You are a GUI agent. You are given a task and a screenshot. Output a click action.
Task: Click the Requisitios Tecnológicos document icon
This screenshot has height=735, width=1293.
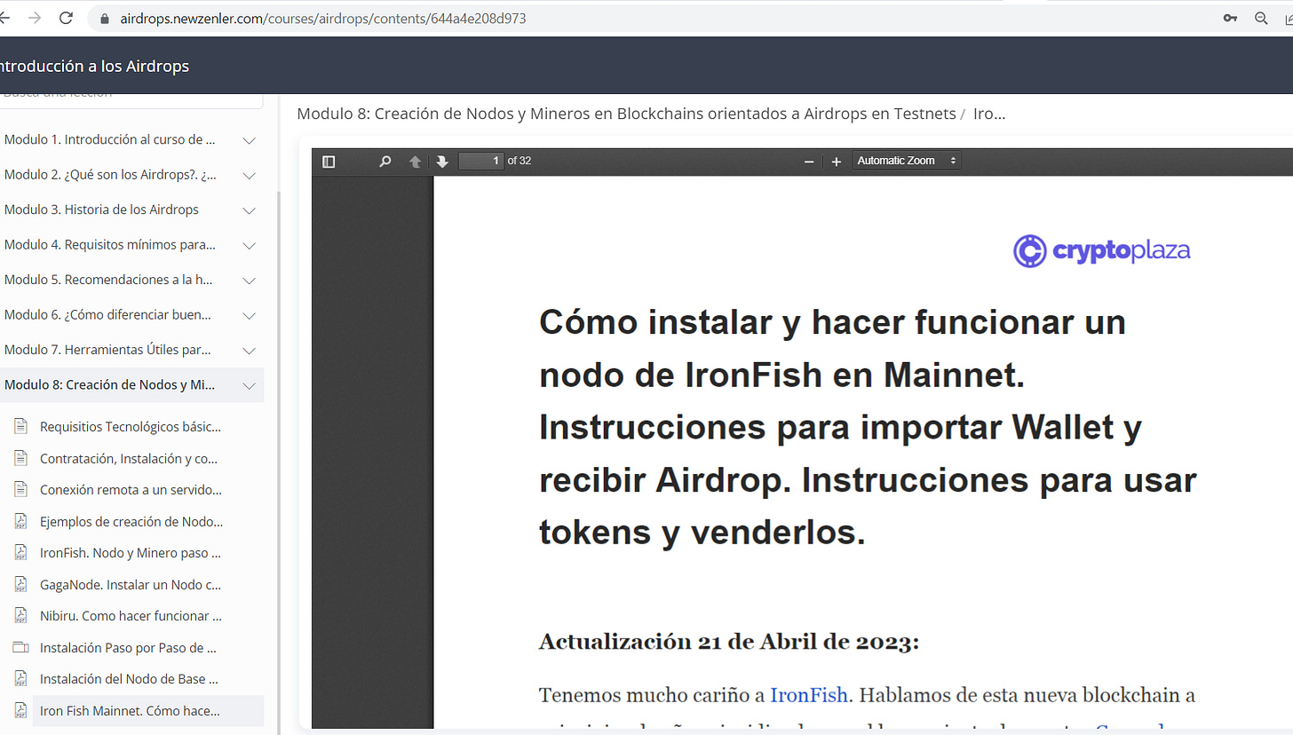tap(21, 427)
